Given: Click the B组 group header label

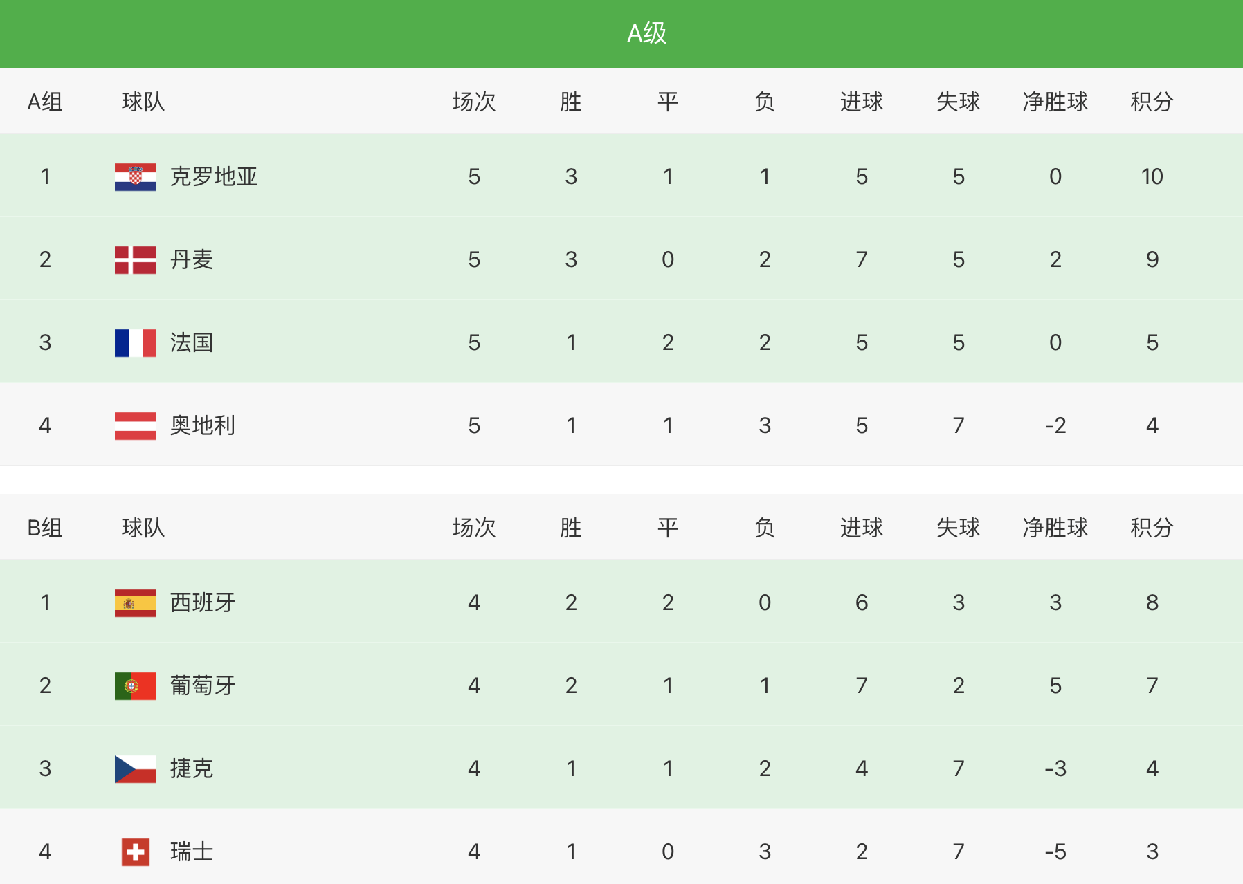Looking at the screenshot, I should point(45,528).
